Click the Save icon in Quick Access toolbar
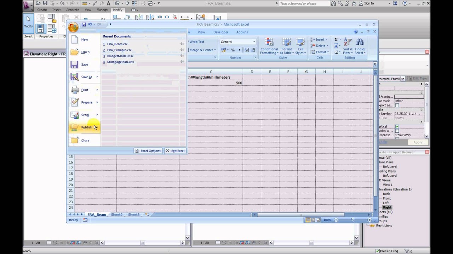Screen dimensions: 453x254 coord(84,24)
